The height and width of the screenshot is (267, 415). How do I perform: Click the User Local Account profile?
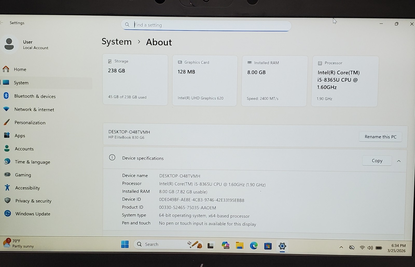click(x=26, y=44)
